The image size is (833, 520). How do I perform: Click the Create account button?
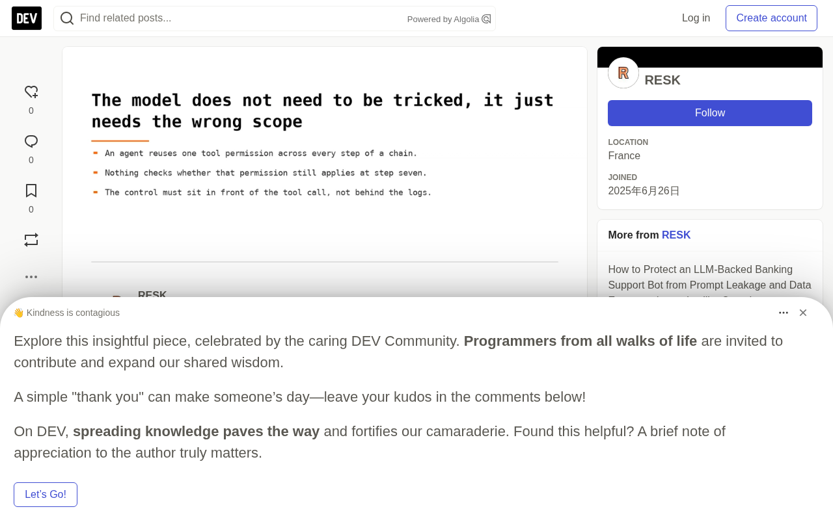click(x=771, y=18)
